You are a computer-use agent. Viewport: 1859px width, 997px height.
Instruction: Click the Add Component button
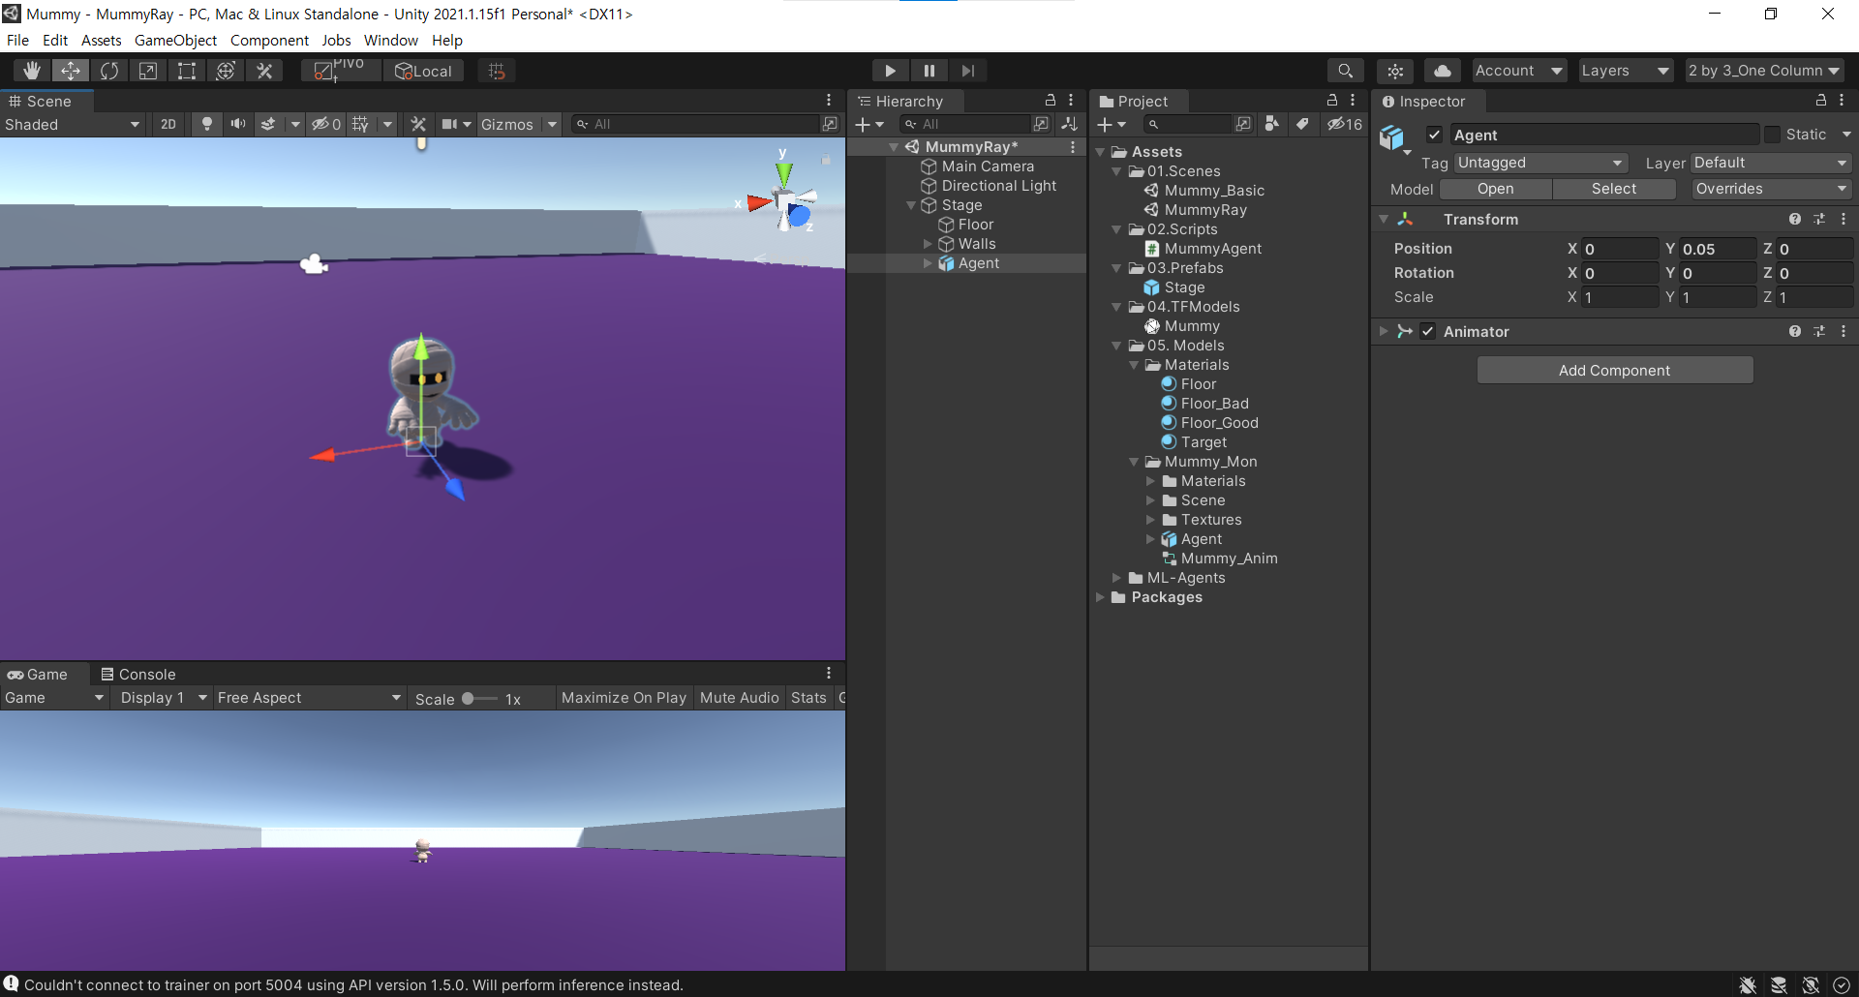coord(1614,371)
